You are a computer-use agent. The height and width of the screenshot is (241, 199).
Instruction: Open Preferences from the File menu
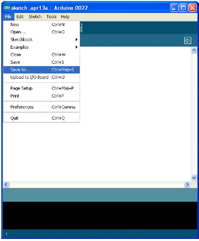click(42, 107)
